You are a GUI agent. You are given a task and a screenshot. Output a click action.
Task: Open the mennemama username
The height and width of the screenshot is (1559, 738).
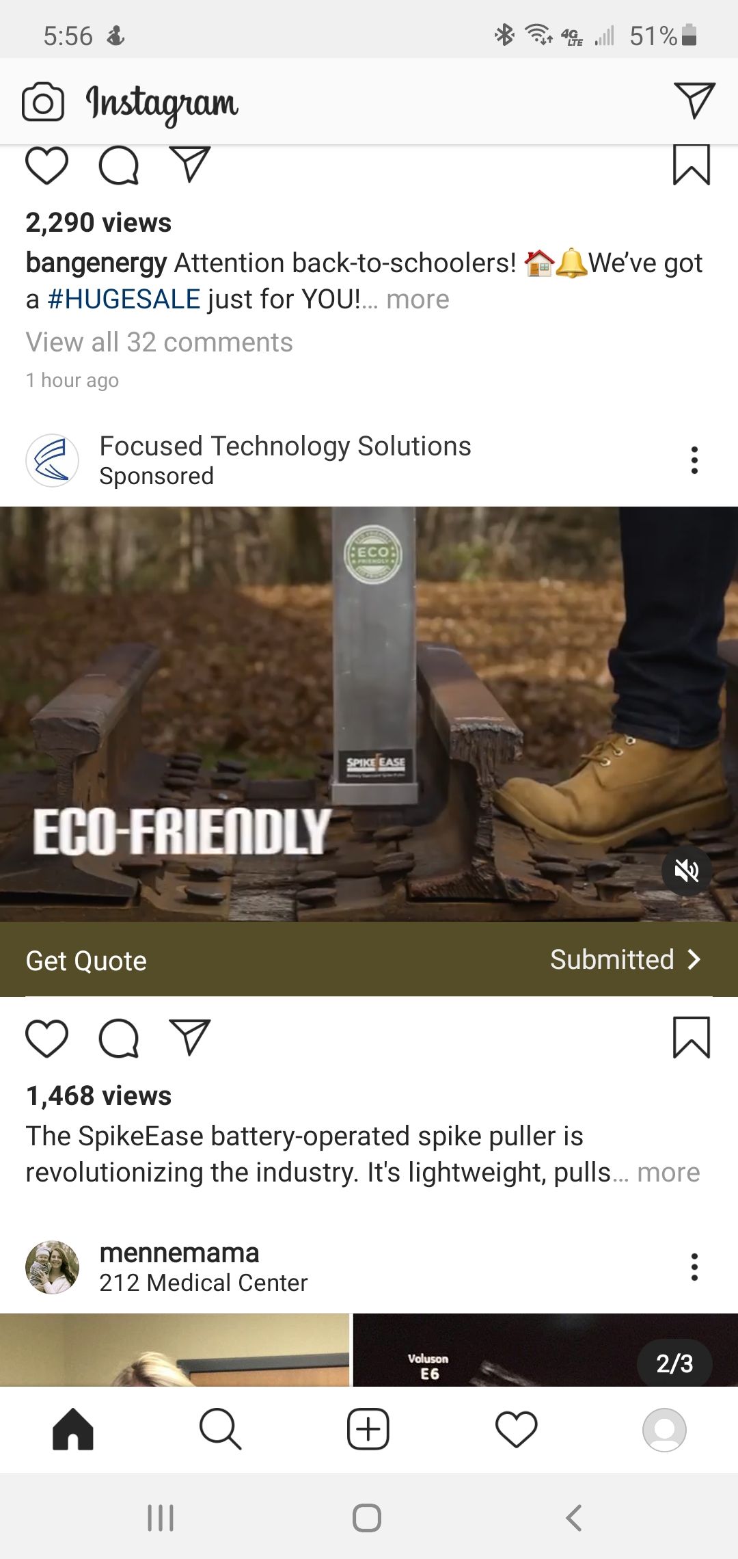coord(179,1253)
